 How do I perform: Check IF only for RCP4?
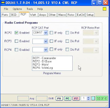click(51, 49)
